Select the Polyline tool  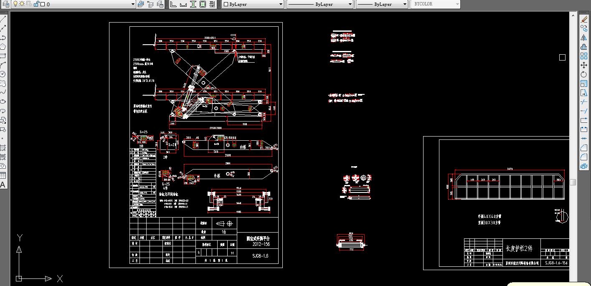click(3, 38)
